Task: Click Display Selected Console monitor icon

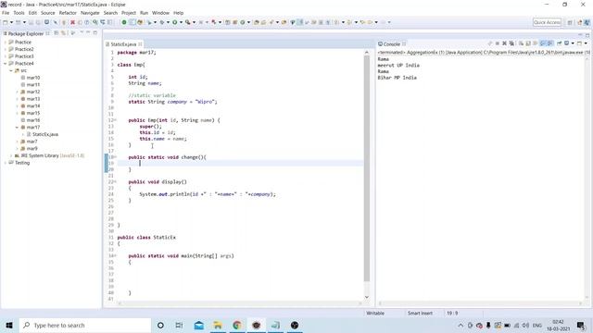Action: [x=566, y=43]
